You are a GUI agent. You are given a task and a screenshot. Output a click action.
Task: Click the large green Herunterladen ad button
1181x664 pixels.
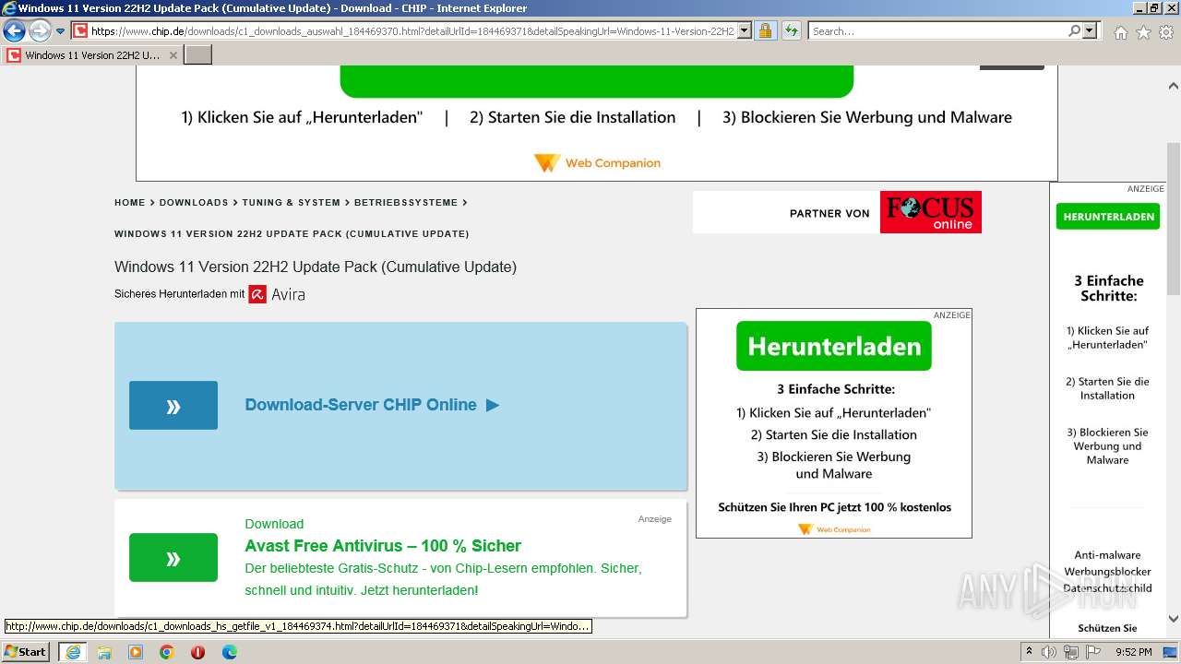coord(834,346)
